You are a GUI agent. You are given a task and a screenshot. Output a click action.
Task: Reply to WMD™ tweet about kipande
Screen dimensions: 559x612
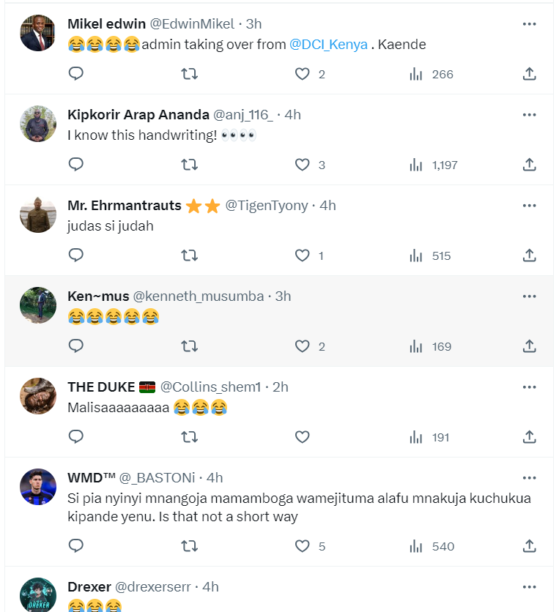point(76,546)
